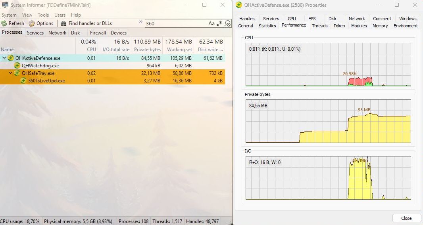Click the System Informer title bar icon
This screenshot has height=225, width=423.
pyautogui.click(x=5, y=5)
